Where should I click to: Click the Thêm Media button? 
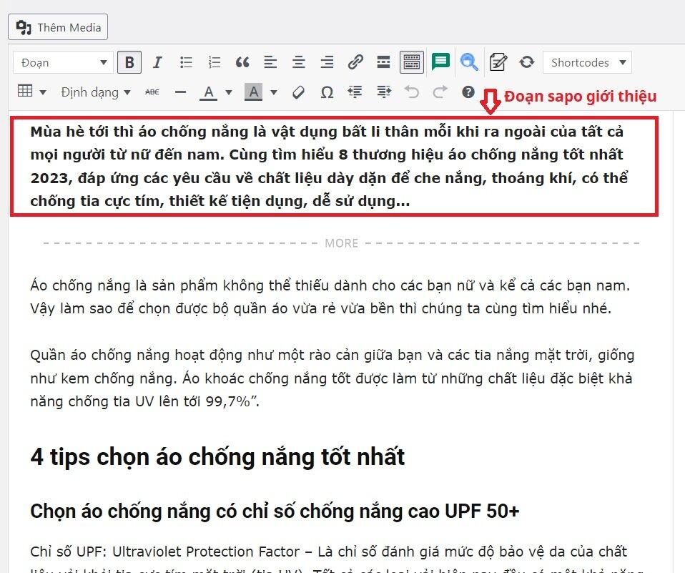(57, 26)
